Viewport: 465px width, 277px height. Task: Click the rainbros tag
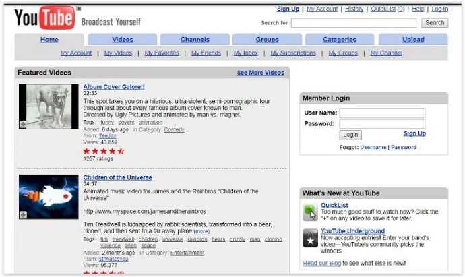(x=197, y=239)
